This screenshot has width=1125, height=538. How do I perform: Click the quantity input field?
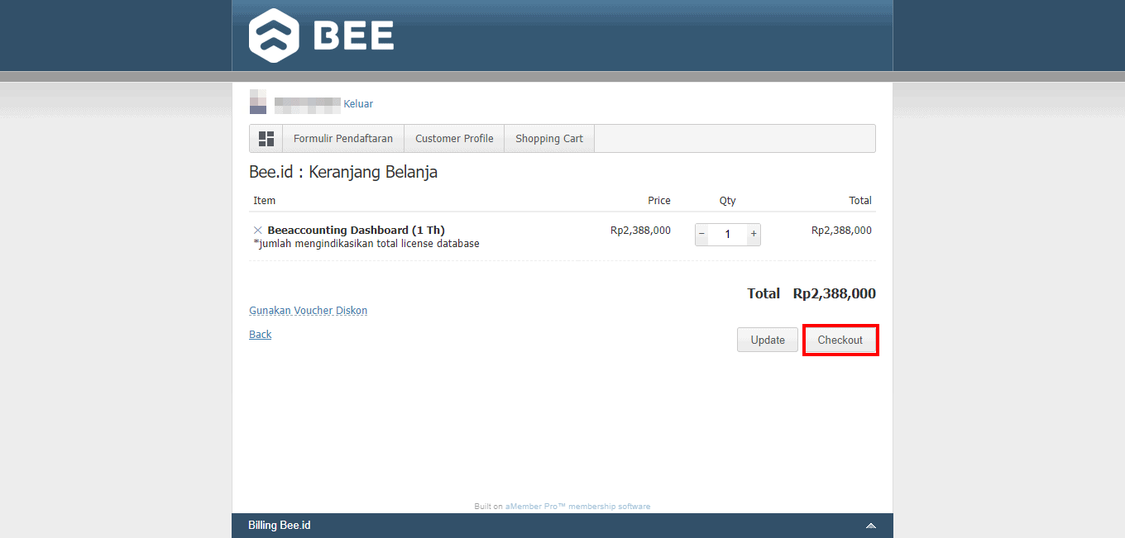pyautogui.click(x=728, y=234)
